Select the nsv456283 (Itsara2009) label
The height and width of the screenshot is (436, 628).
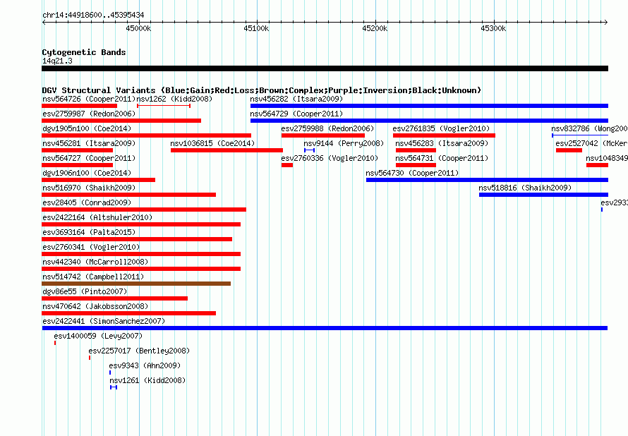click(x=442, y=143)
